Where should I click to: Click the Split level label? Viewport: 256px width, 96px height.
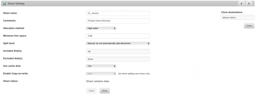9,43
